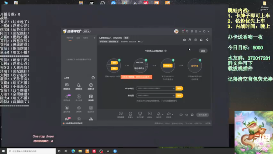Open the 房管助手 tool icon
Image resolution: width=273 pixels, height=154 pixels.
tap(79, 86)
